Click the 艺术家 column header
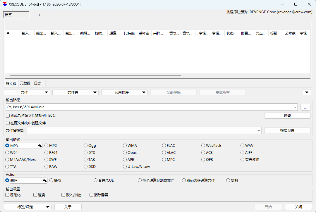Viewport: 316px width, 212px height. click(x=290, y=33)
